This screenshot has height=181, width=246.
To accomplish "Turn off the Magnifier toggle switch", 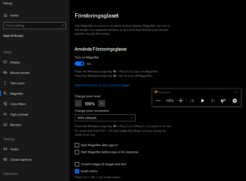I will pyautogui.click(x=79, y=64).
